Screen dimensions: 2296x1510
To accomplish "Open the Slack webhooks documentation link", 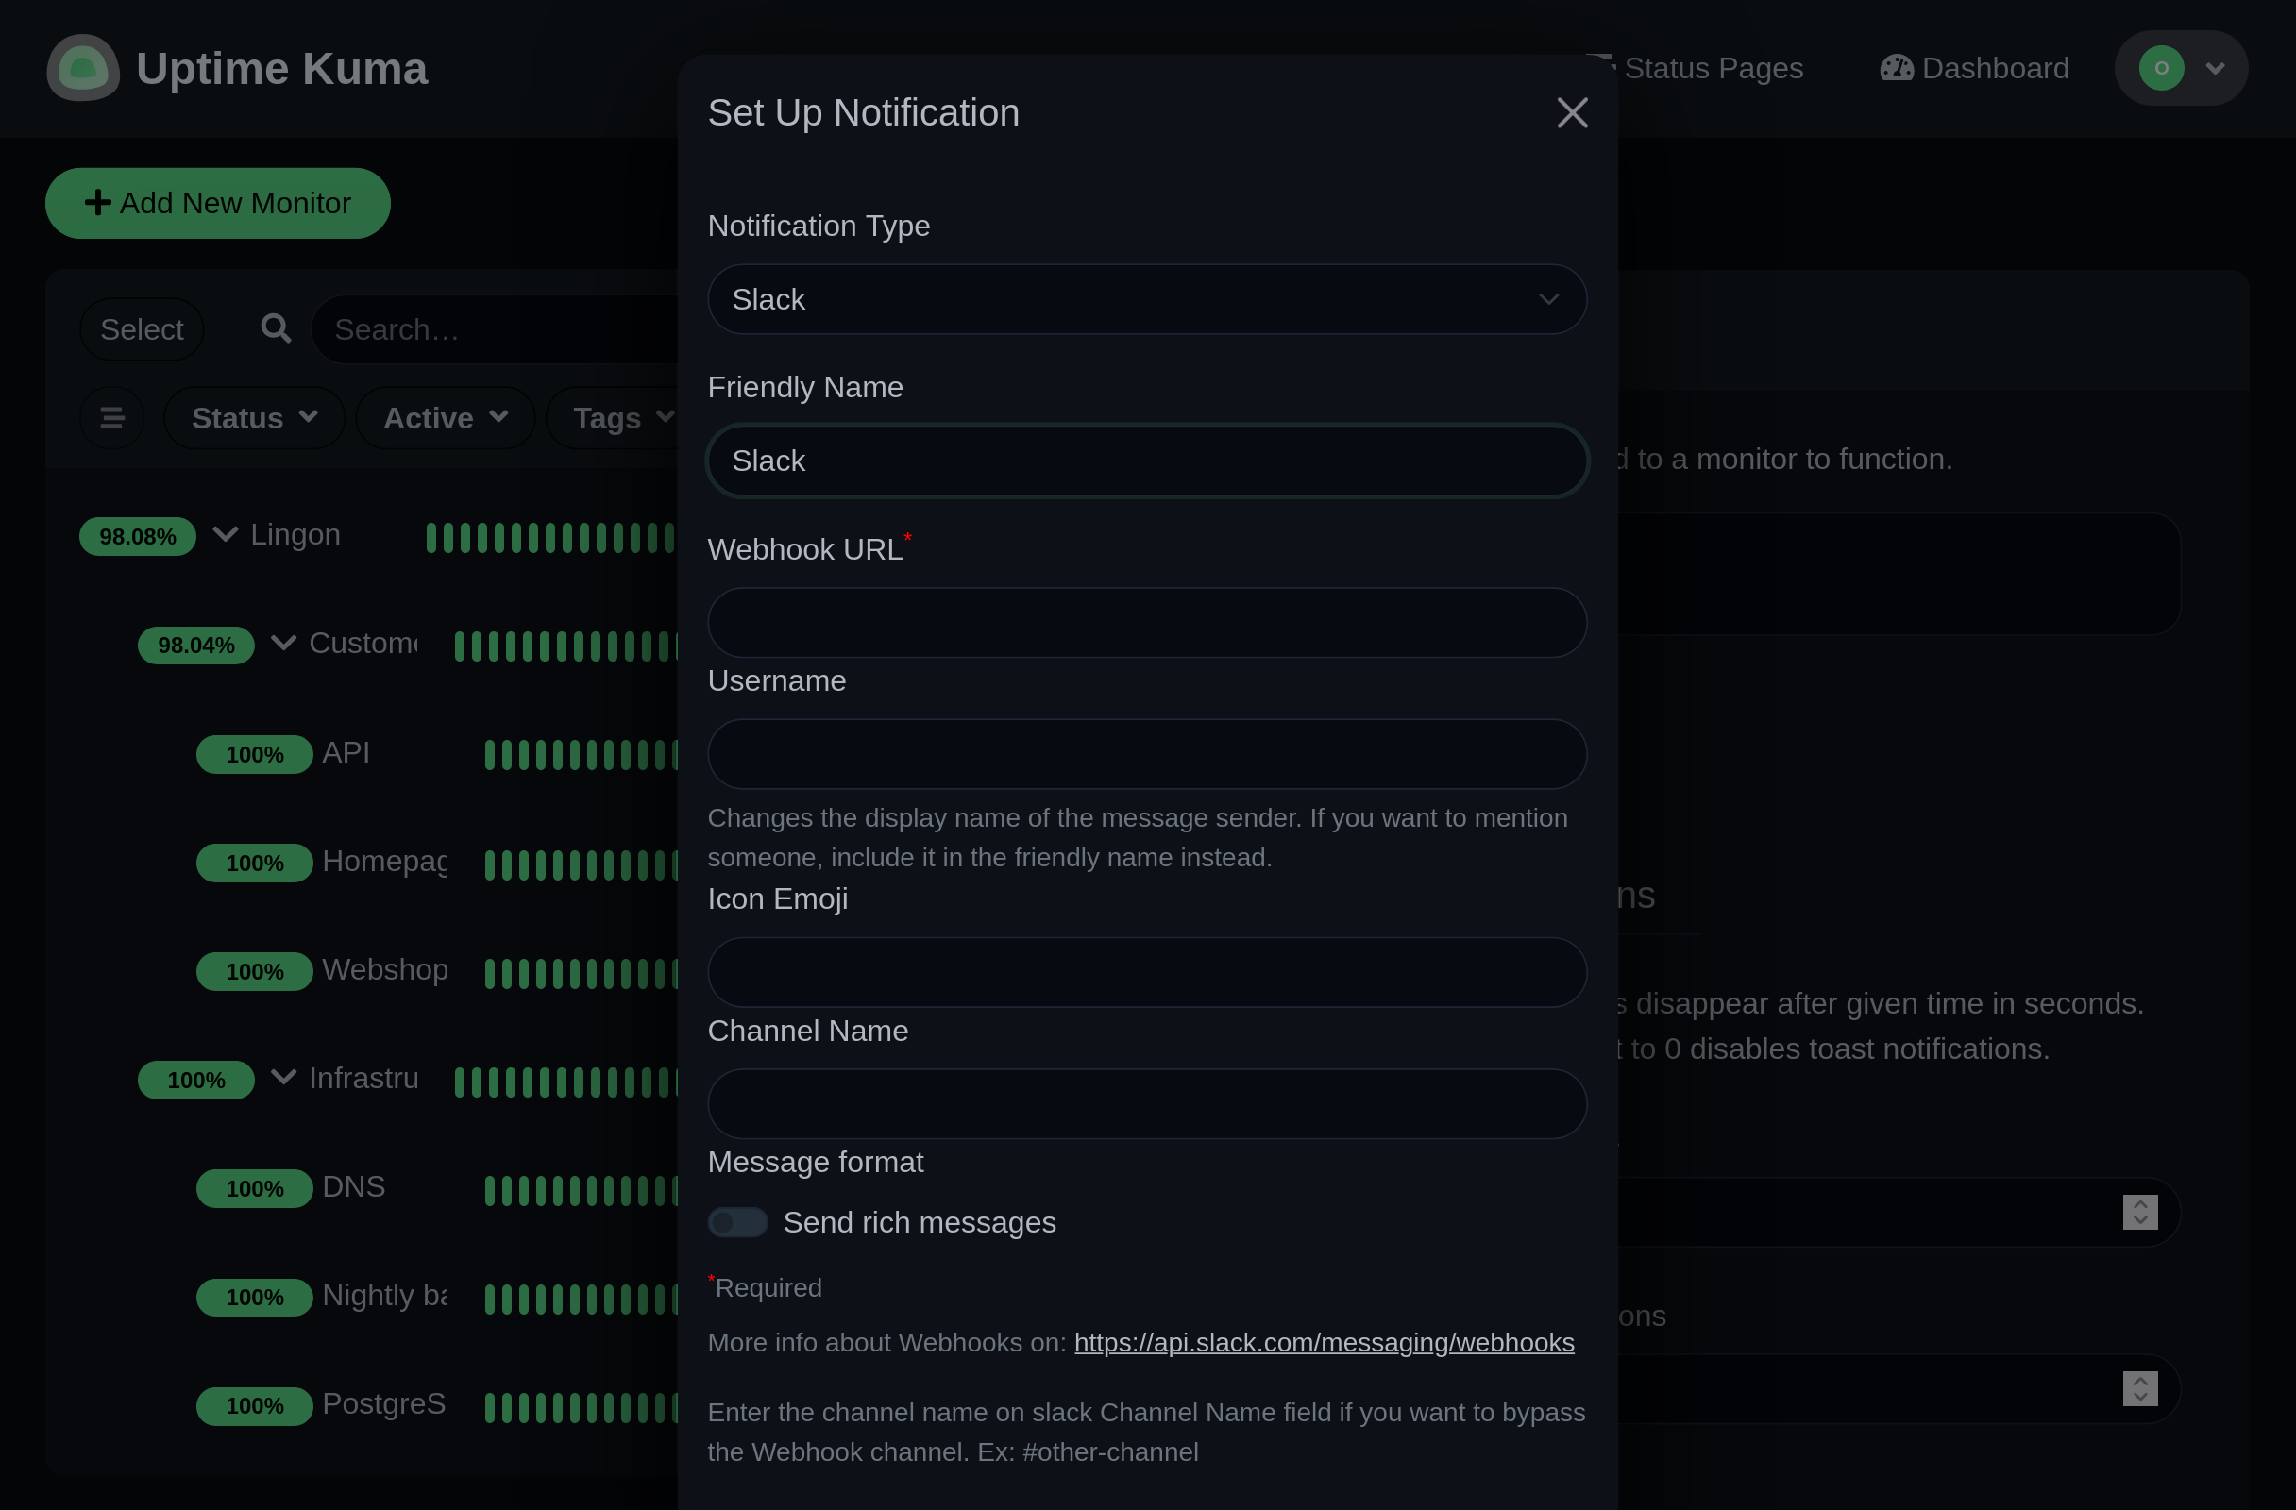I will 1324,1342.
